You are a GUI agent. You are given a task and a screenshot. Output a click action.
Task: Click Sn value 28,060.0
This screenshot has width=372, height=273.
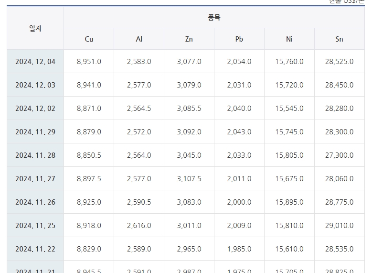pos(339,179)
